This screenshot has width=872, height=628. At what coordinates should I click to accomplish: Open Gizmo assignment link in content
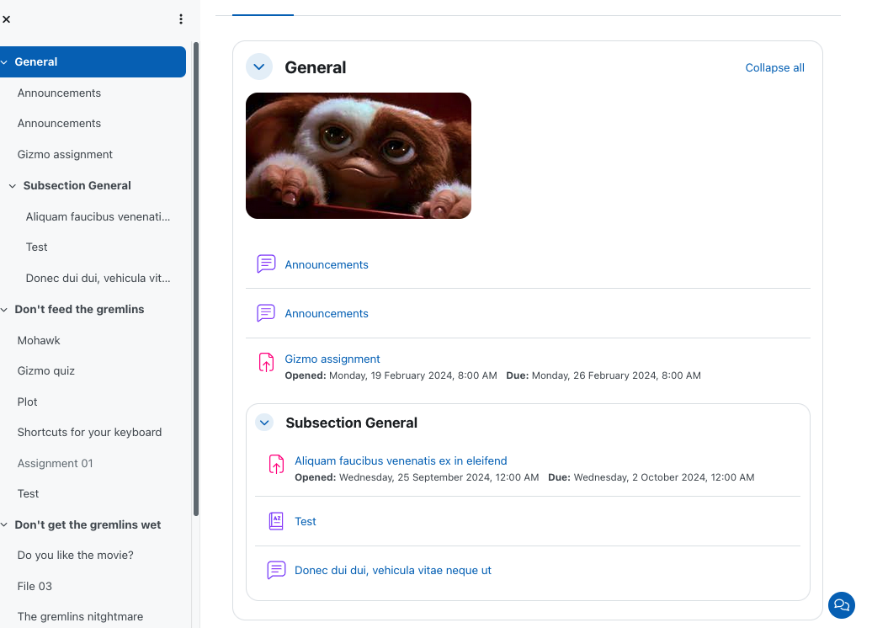click(332, 359)
